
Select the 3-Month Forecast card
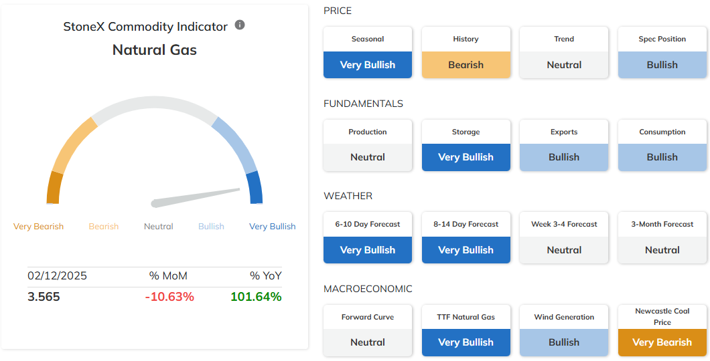pyautogui.click(x=662, y=237)
